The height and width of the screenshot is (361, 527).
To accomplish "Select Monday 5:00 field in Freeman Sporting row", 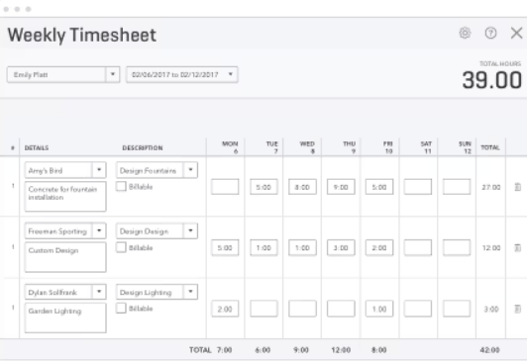I will [x=225, y=247].
